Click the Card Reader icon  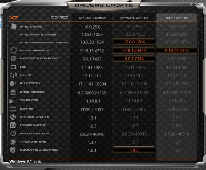[13, 92]
